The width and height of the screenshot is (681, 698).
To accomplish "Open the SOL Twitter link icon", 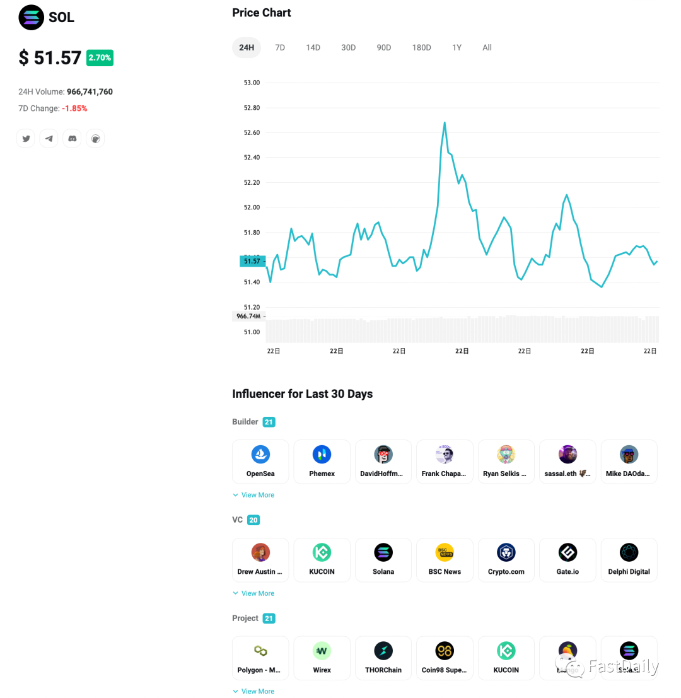I will 26,139.
